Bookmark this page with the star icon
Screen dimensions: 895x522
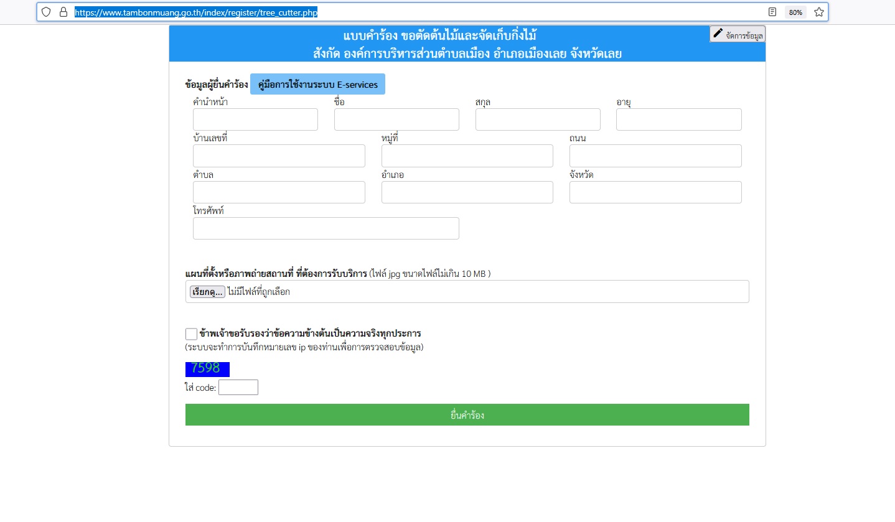coord(818,12)
